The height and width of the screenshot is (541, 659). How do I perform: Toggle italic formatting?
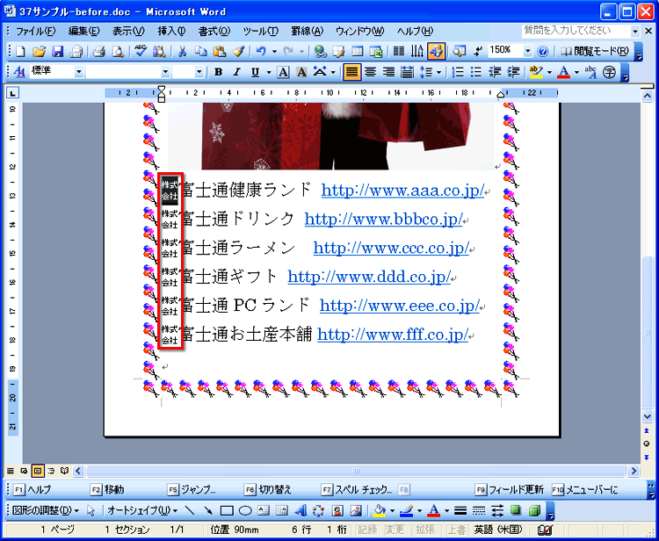tap(236, 72)
